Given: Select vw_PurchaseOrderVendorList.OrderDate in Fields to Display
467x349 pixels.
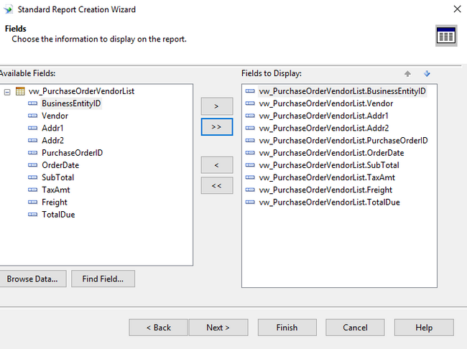Looking at the screenshot, I should (x=331, y=153).
